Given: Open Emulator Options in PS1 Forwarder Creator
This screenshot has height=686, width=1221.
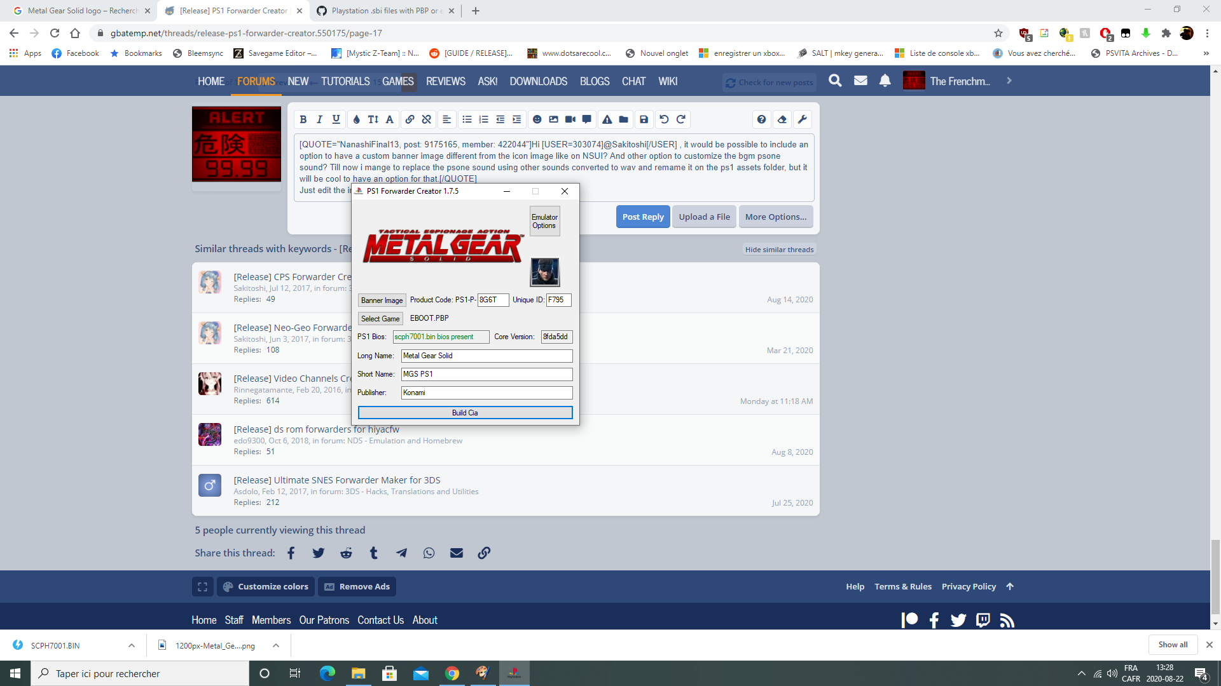Looking at the screenshot, I should pyautogui.click(x=544, y=221).
